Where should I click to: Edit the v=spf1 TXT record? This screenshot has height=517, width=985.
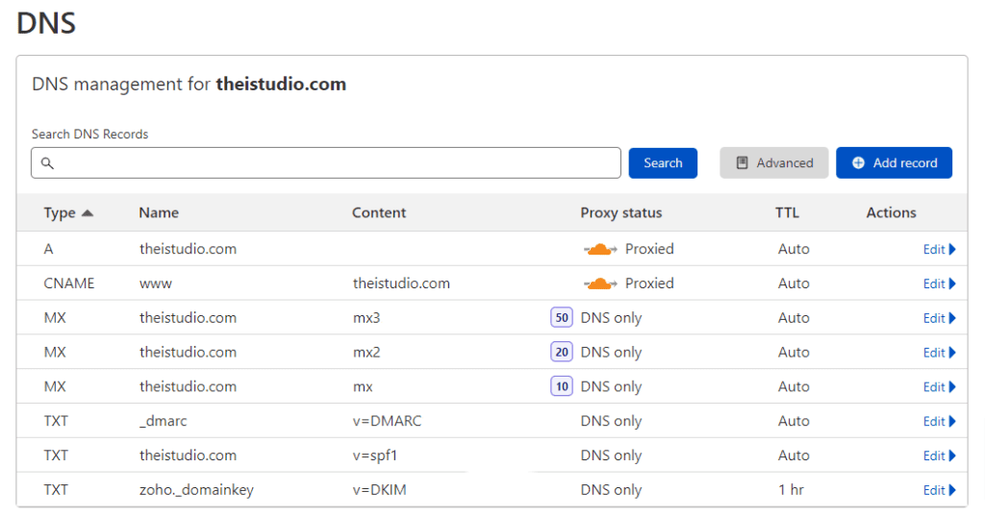click(x=939, y=456)
